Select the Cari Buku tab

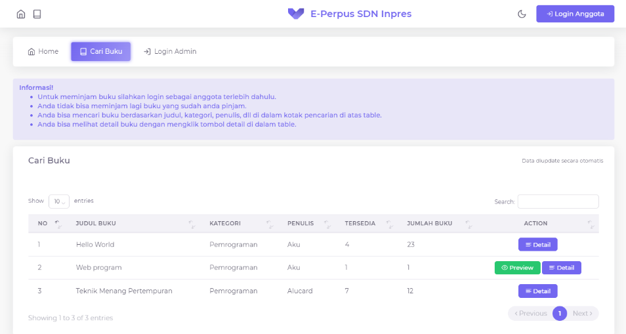coord(100,51)
